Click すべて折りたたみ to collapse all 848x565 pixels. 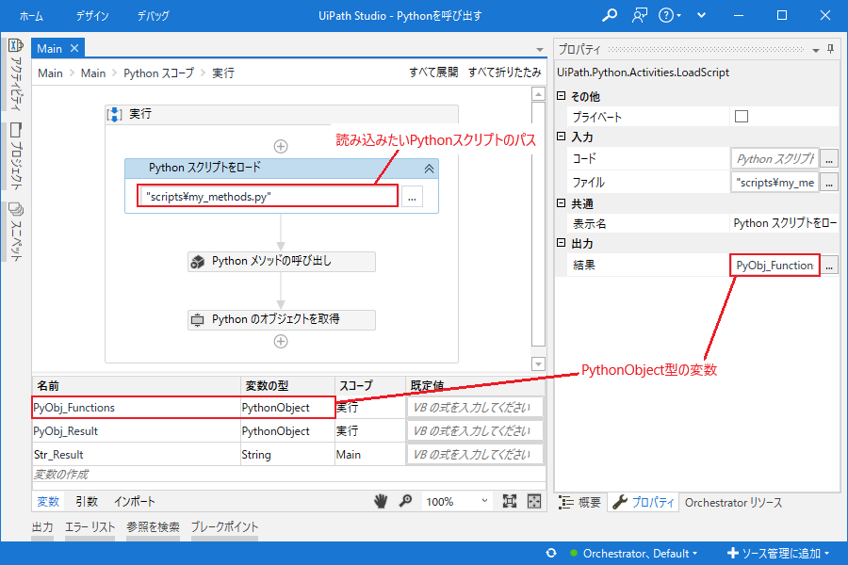[504, 72]
